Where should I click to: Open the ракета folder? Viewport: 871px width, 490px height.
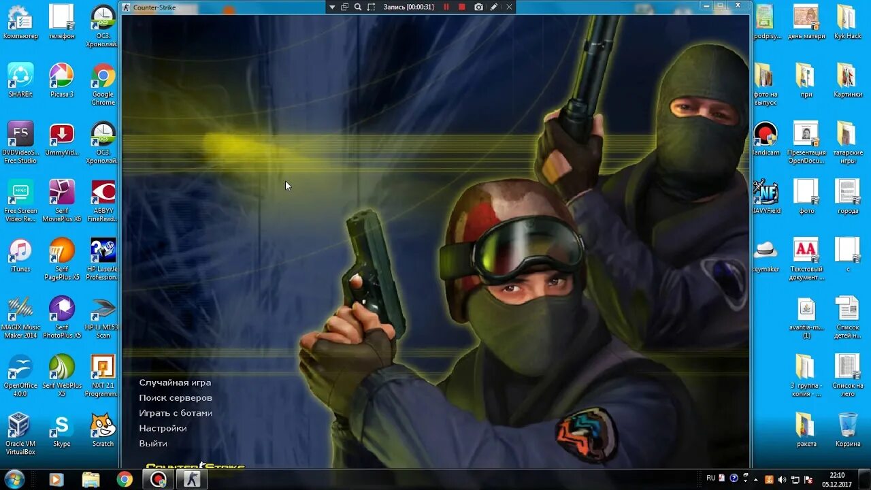click(806, 429)
